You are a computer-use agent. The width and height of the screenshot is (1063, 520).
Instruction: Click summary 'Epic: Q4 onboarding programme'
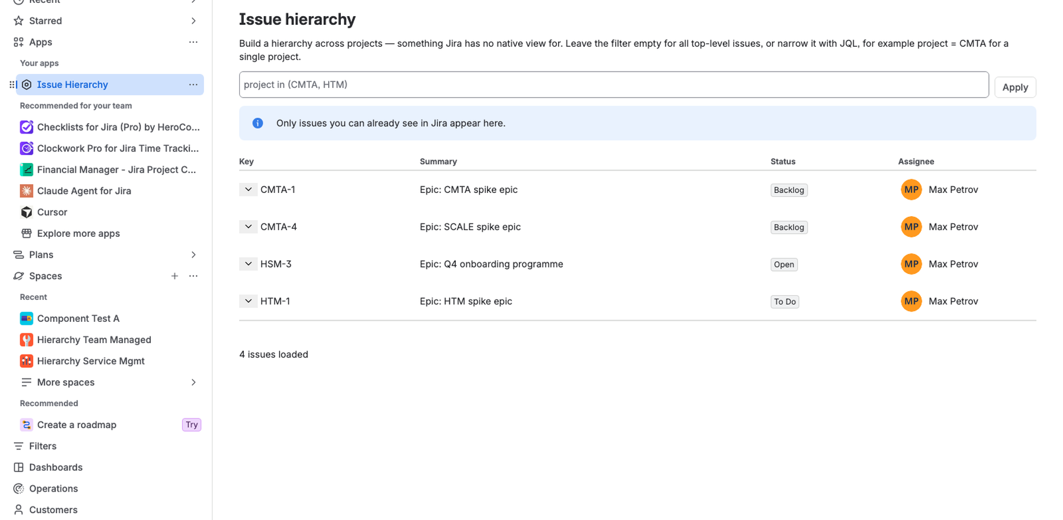pyautogui.click(x=492, y=264)
